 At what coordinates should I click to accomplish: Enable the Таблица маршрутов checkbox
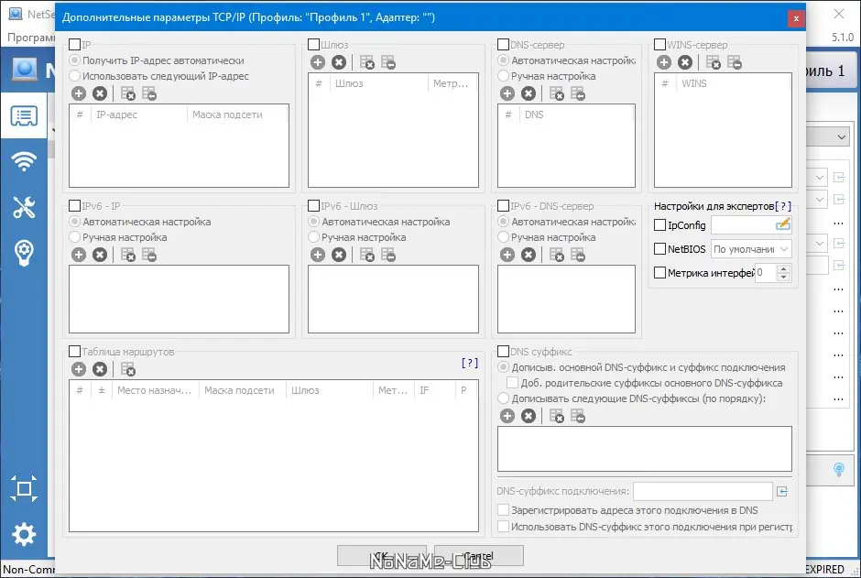[75, 352]
